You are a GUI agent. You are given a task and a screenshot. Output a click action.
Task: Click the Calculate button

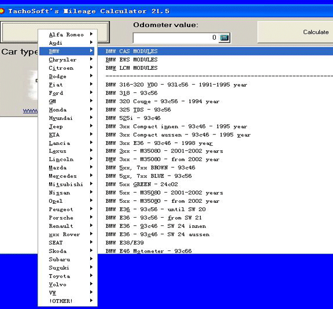coord(295,32)
